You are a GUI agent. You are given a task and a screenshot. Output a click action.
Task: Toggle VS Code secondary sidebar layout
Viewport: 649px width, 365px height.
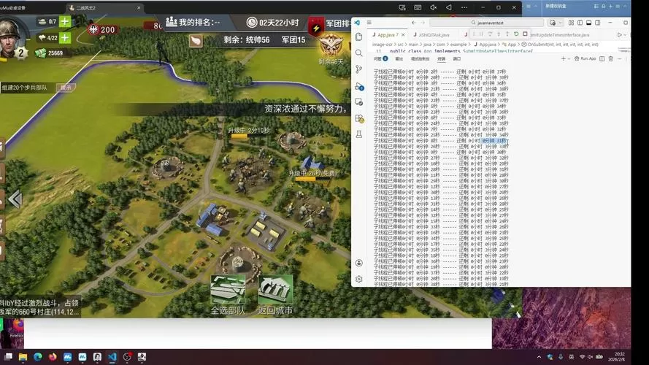(x=598, y=23)
